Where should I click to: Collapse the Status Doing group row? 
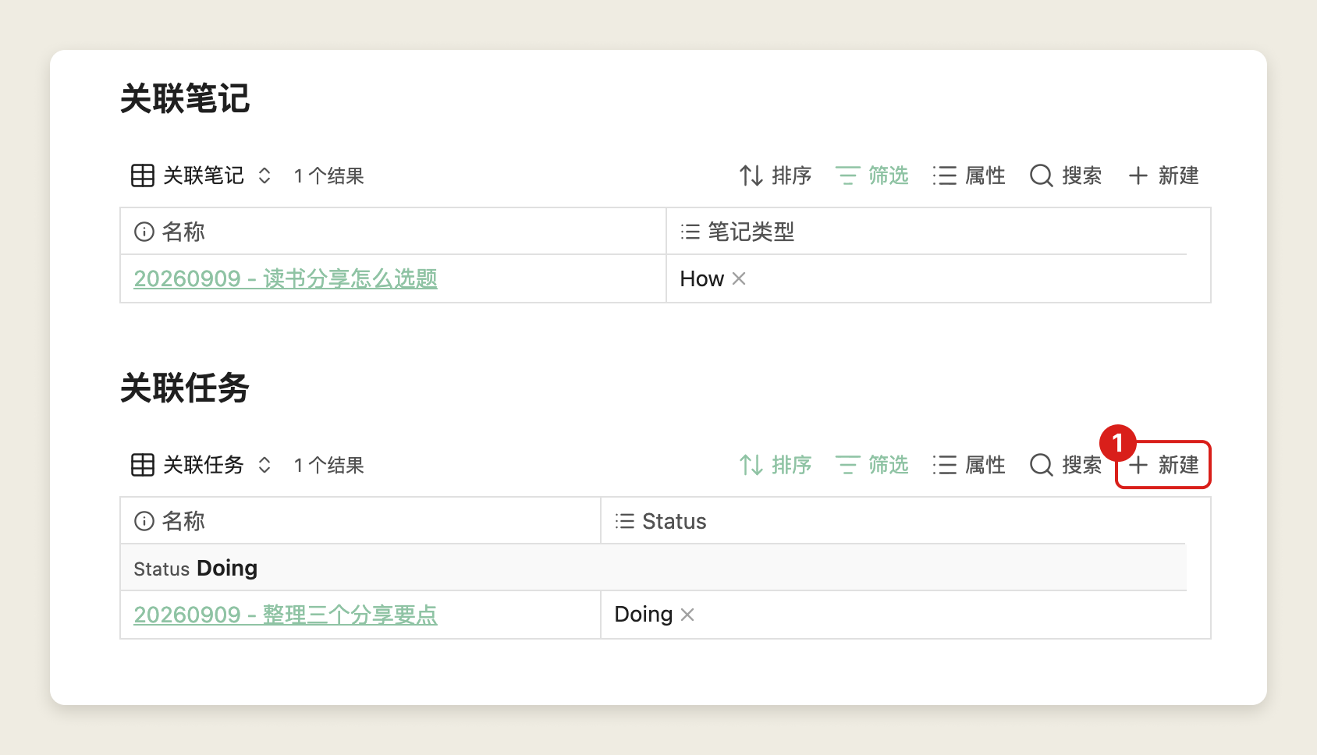pos(653,568)
